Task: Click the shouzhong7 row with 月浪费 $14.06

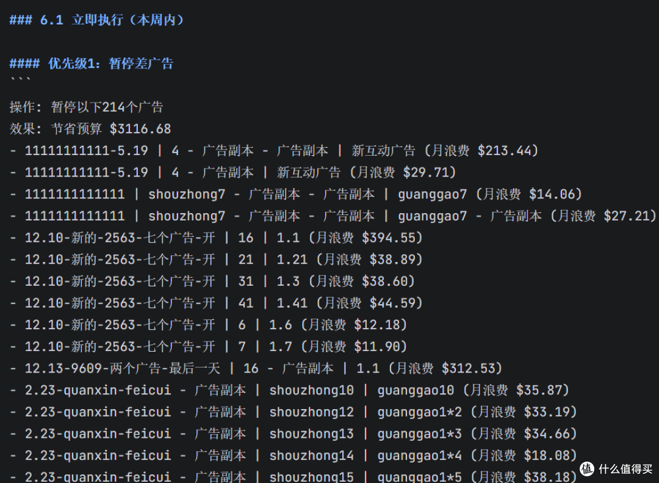Action: tap(296, 194)
